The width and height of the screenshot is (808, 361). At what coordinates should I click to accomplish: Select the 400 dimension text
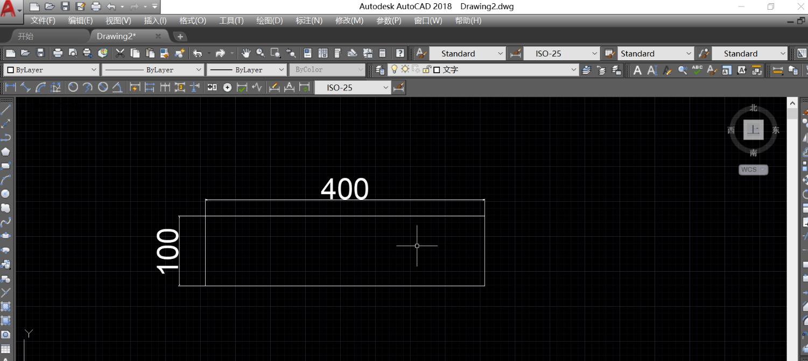[x=345, y=189]
